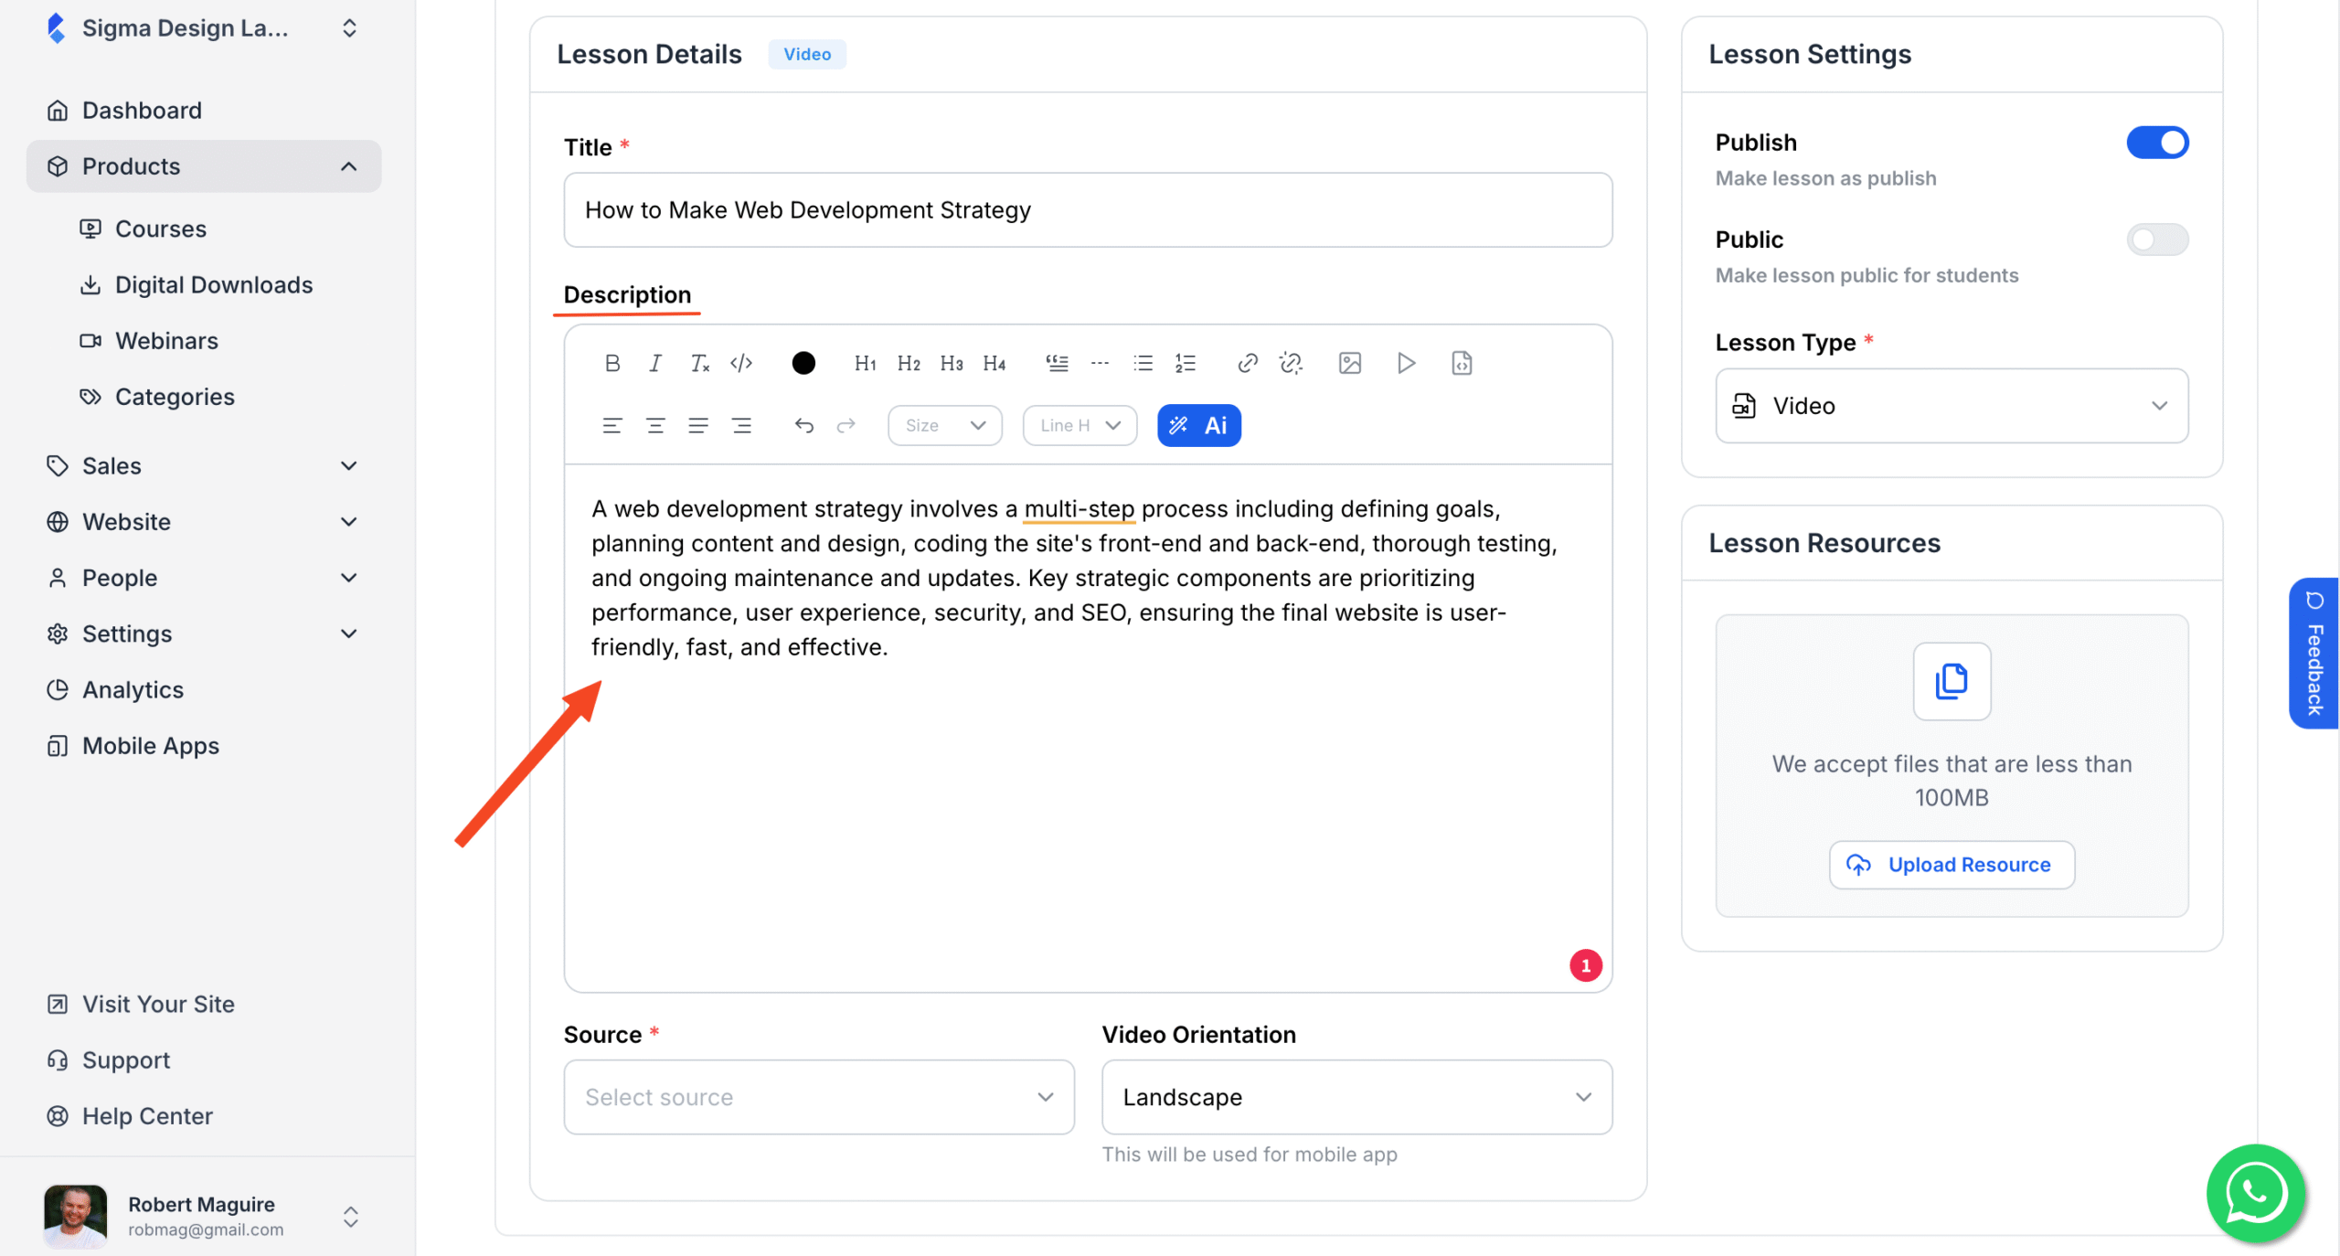Viewport: 2340px width, 1256px height.
Task: Toggle bold formatting in the description editor
Action: (612, 363)
